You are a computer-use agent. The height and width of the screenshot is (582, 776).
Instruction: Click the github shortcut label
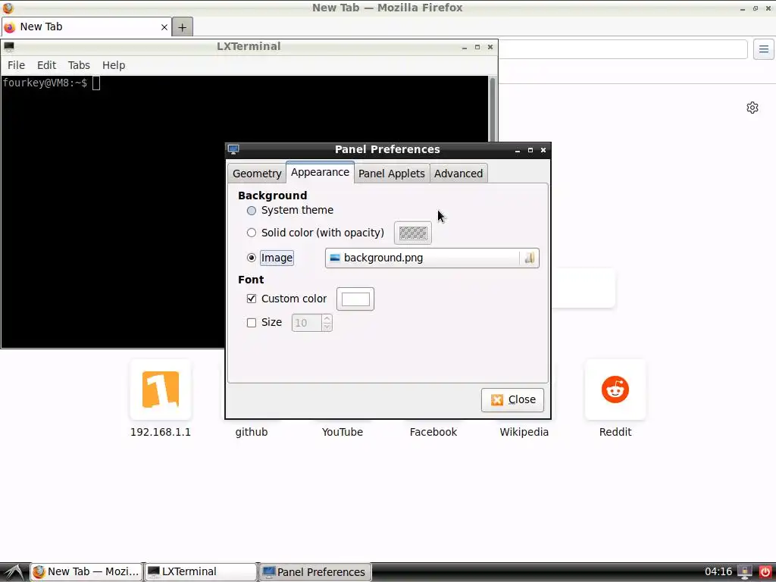click(252, 432)
